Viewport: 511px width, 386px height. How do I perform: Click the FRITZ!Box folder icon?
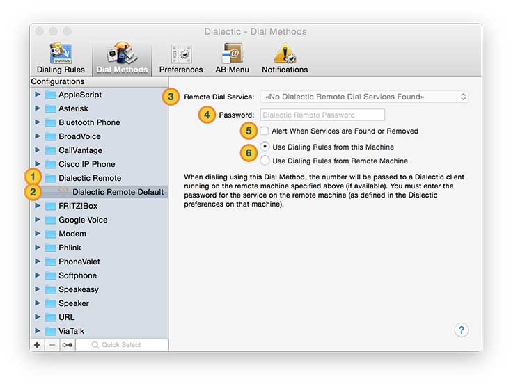point(50,206)
